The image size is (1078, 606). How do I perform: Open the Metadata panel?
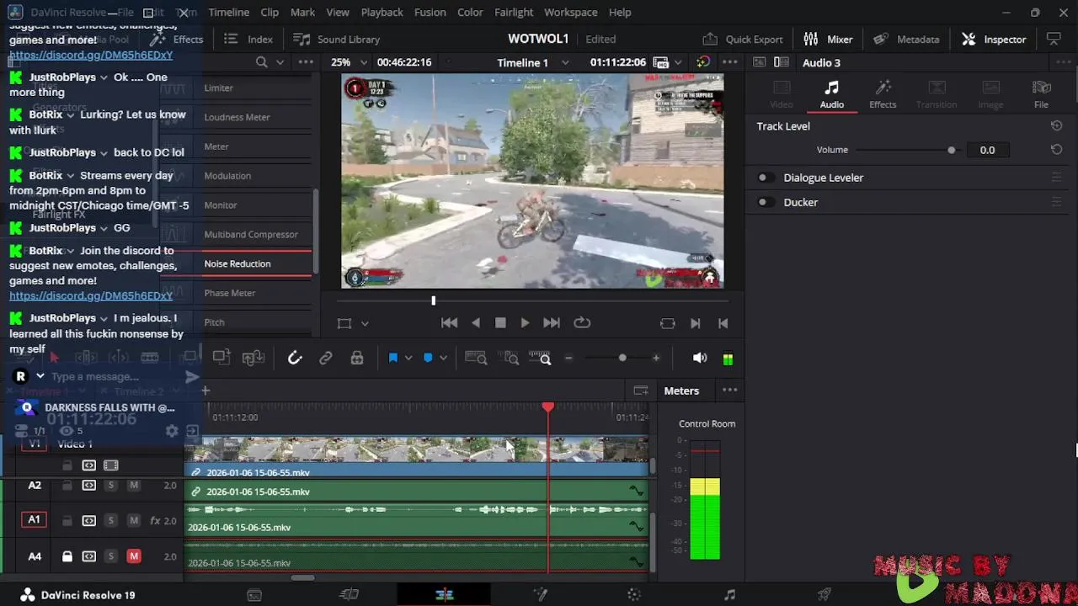click(x=906, y=39)
